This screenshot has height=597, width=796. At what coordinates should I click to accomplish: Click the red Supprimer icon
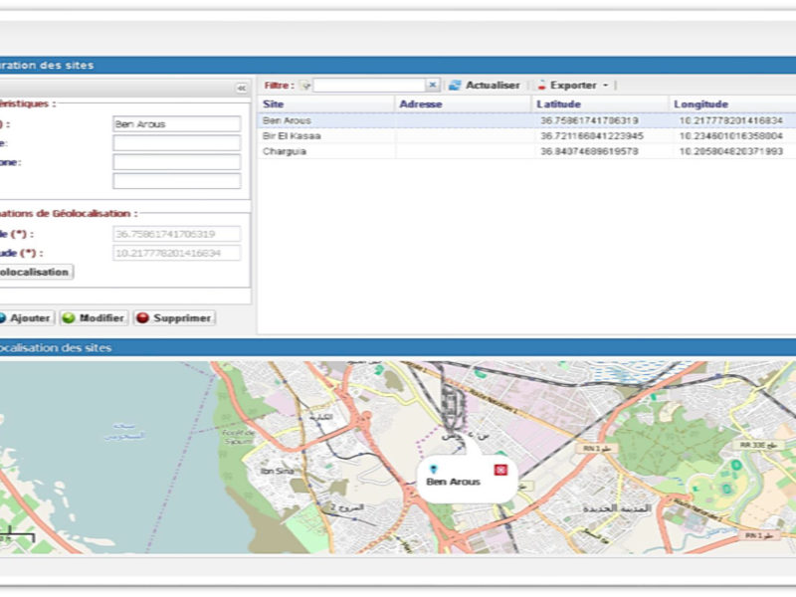click(142, 318)
